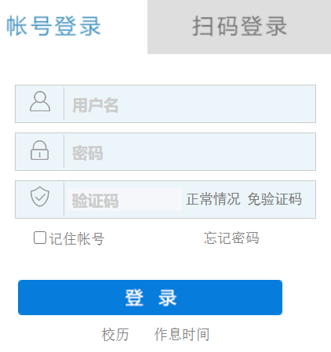Viewport: 331px width, 352px height.
Task: Open the 校历 link
Action: tap(115, 334)
